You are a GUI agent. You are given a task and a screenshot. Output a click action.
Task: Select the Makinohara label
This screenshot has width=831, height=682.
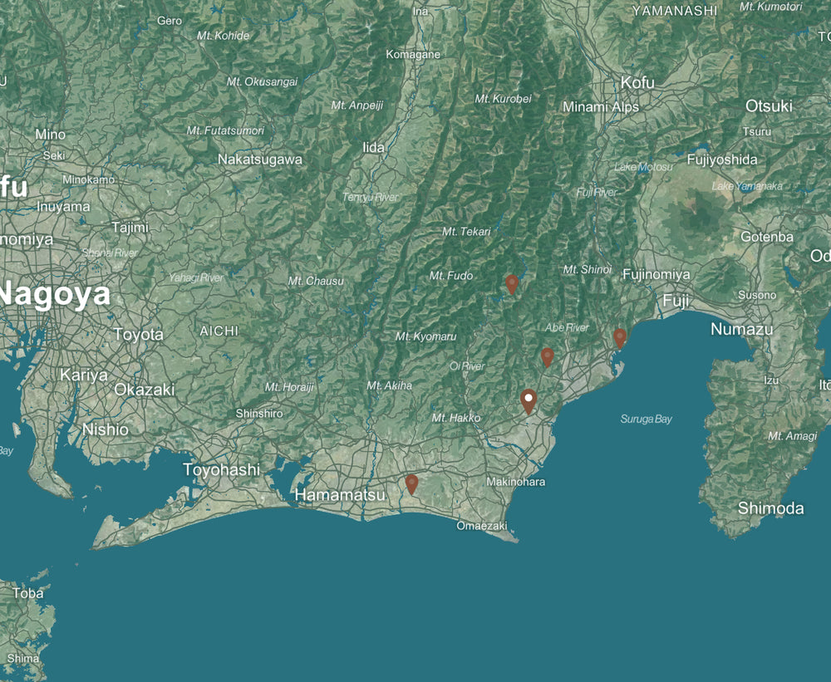pyautogui.click(x=515, y=482)
